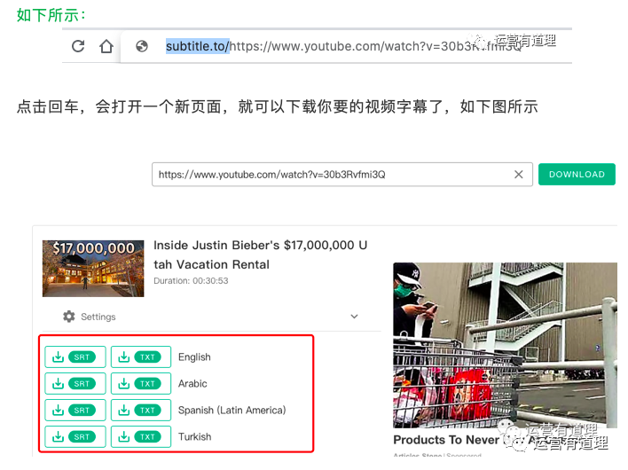Viewport: 628px width, 470px height.
Task: Download Arabic subtitles as SRT
Action: [x=75, y=384]
